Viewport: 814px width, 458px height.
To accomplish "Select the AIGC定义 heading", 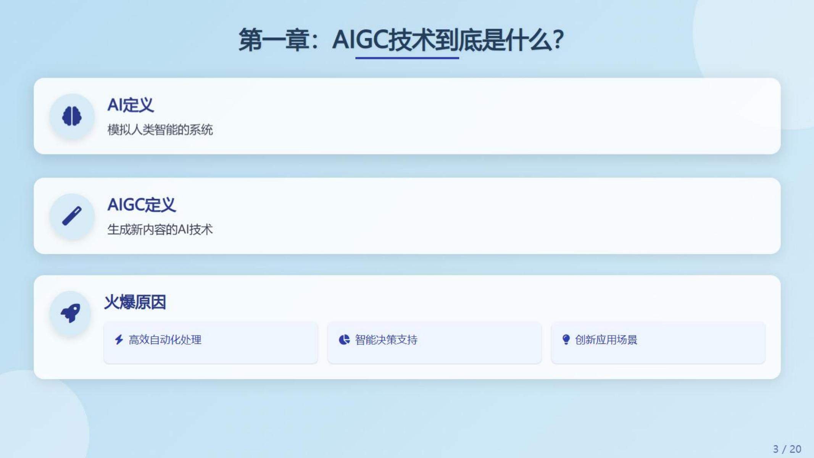I will click(142, 205).
